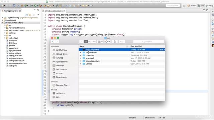This screenshot has height=120, width=214.
Task: Expand Referenced Libraries node
Action: (5, 28)
